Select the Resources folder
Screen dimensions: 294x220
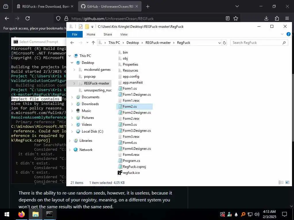[x=130, y=70]
